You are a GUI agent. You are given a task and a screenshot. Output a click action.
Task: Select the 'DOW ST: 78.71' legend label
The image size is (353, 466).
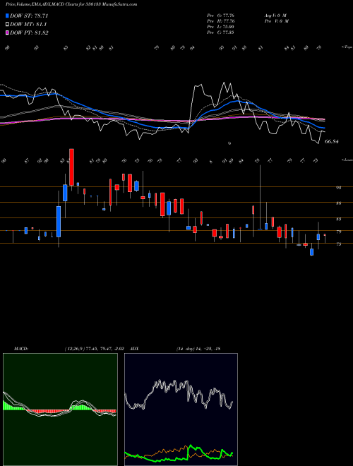click(x=29, y=16)
